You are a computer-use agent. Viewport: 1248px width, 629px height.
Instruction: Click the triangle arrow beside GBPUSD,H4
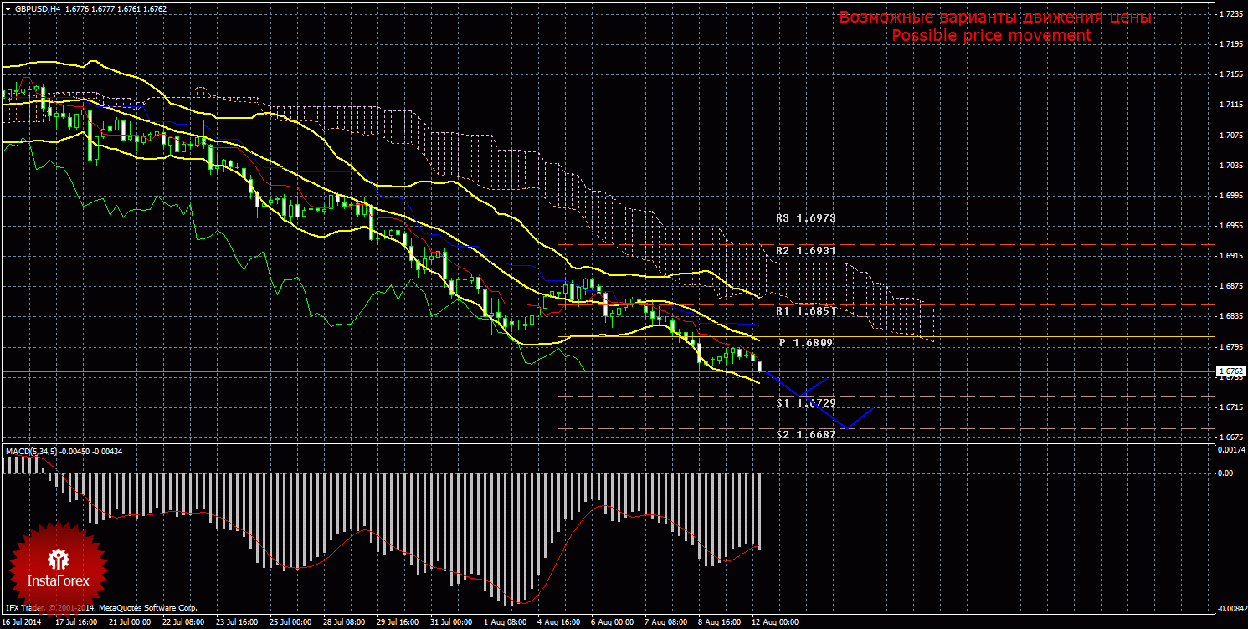click(x=8, y=8)
